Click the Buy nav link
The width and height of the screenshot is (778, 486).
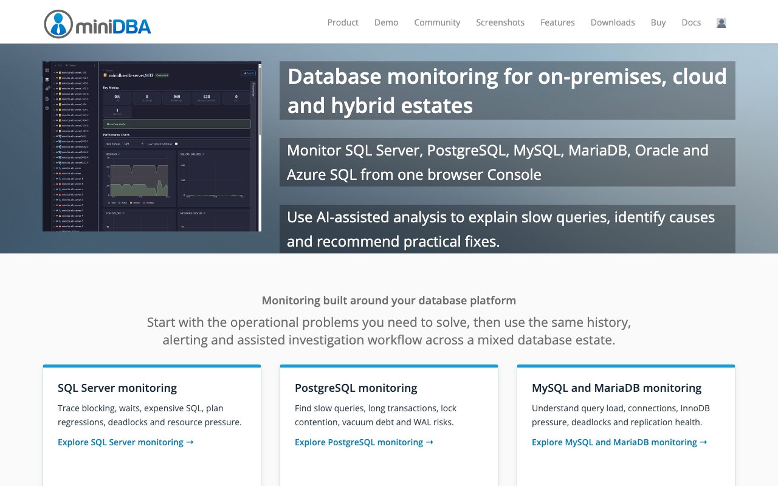(x=658, y=22)
